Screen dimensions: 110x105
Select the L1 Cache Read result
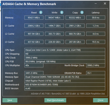coord(34,26)
